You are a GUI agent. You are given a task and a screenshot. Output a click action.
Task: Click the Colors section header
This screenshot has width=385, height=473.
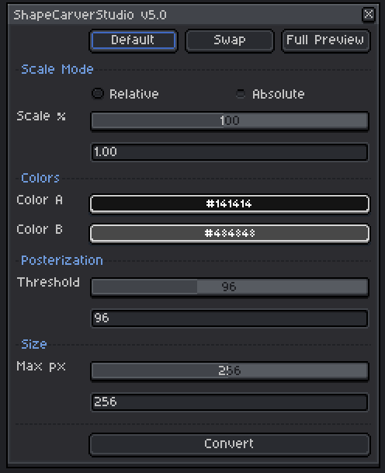pyautogui.click(x=40, y=178)
